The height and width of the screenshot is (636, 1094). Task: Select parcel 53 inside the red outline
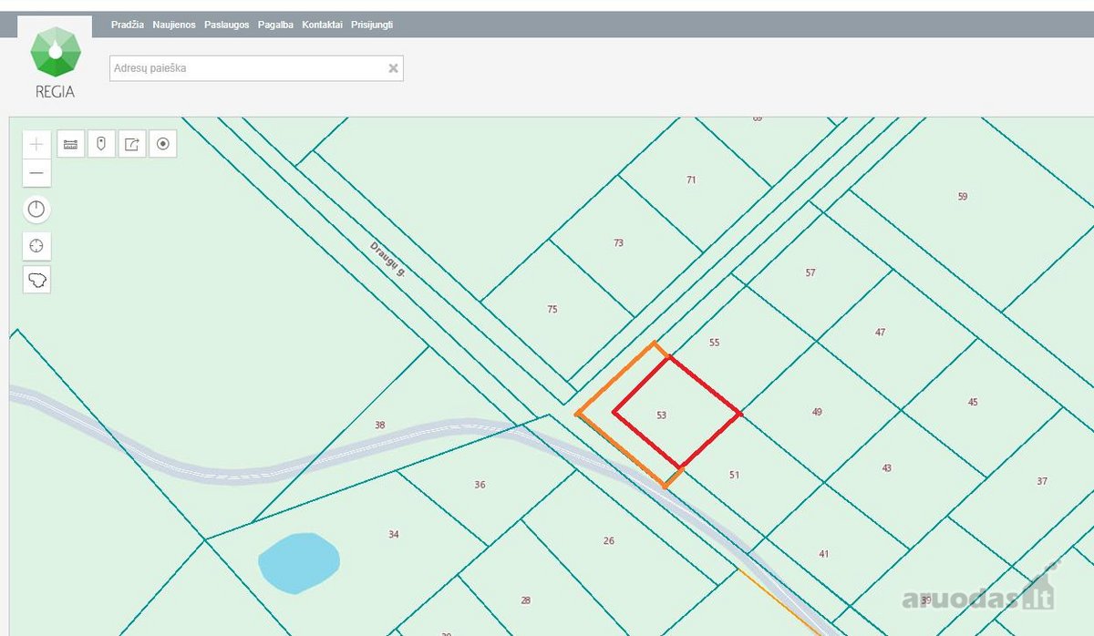[x=662, y=415]
